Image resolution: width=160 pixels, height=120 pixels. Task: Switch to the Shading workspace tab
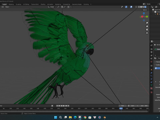[43, 4]
